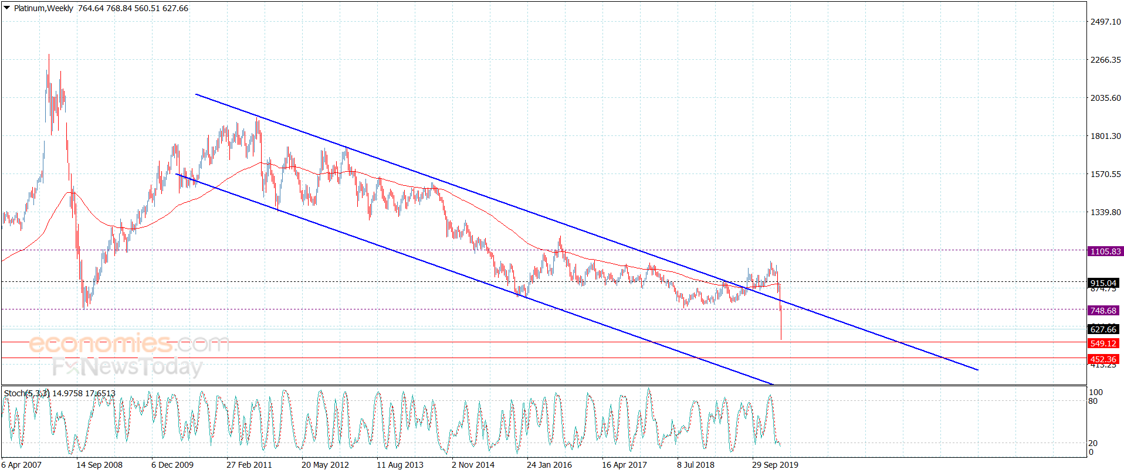
Task: Select the black 915.04 price level tag
Action: click(x=1103, y=283)
